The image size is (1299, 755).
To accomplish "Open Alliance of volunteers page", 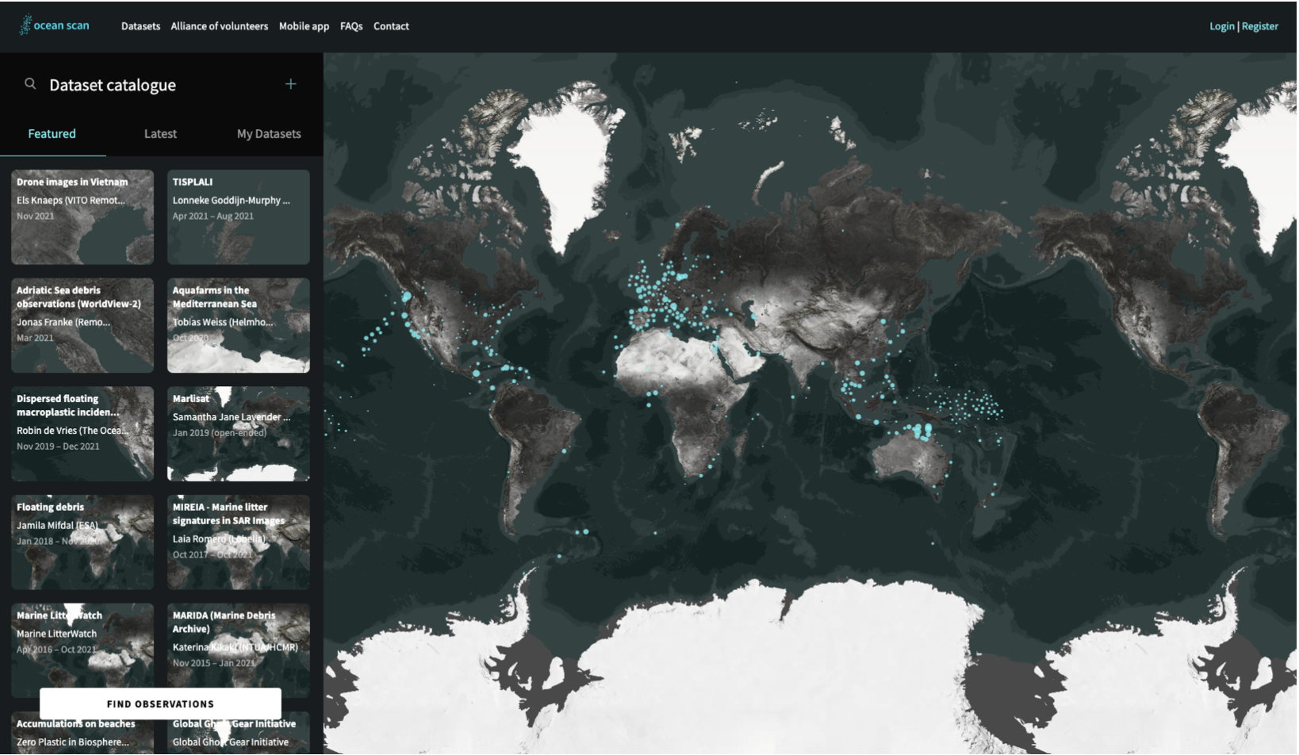I will click(x=219, y=26).
